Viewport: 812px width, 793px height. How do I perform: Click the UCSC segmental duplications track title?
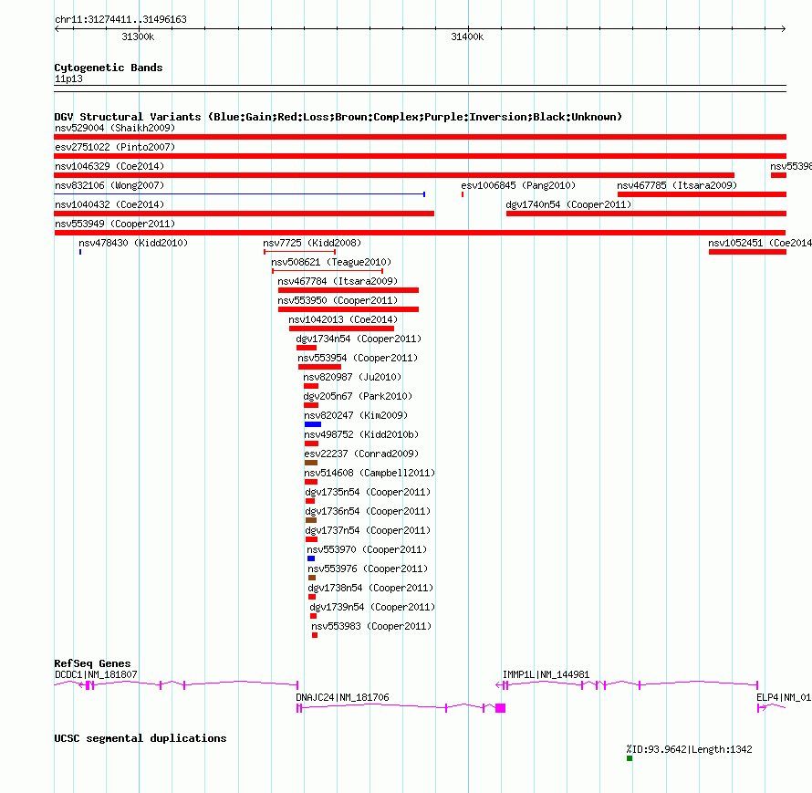141,738
